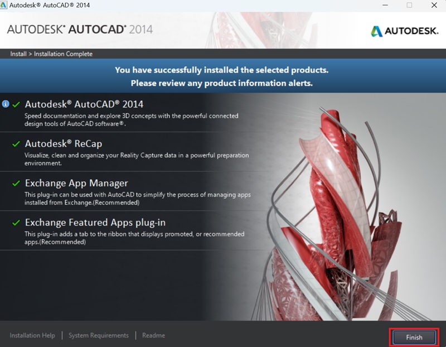The image size is (446, 347).
Task: Click the Autodesk logo in the top right corner
Action: [403, 32]
